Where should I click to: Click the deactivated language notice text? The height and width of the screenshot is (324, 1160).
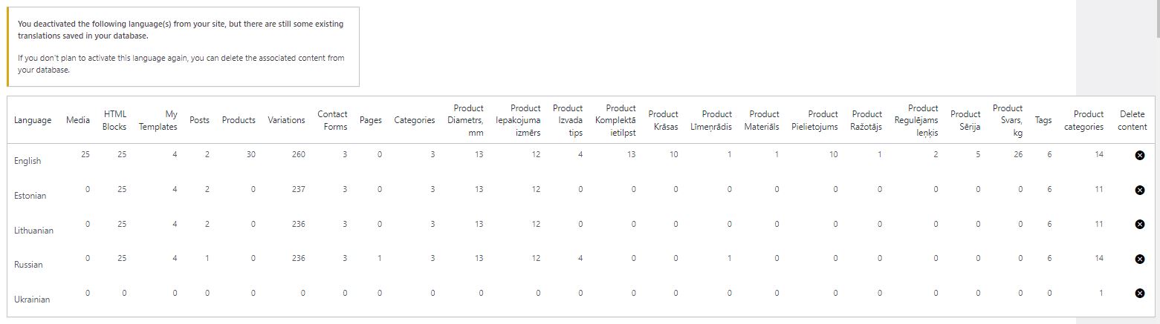182,47
